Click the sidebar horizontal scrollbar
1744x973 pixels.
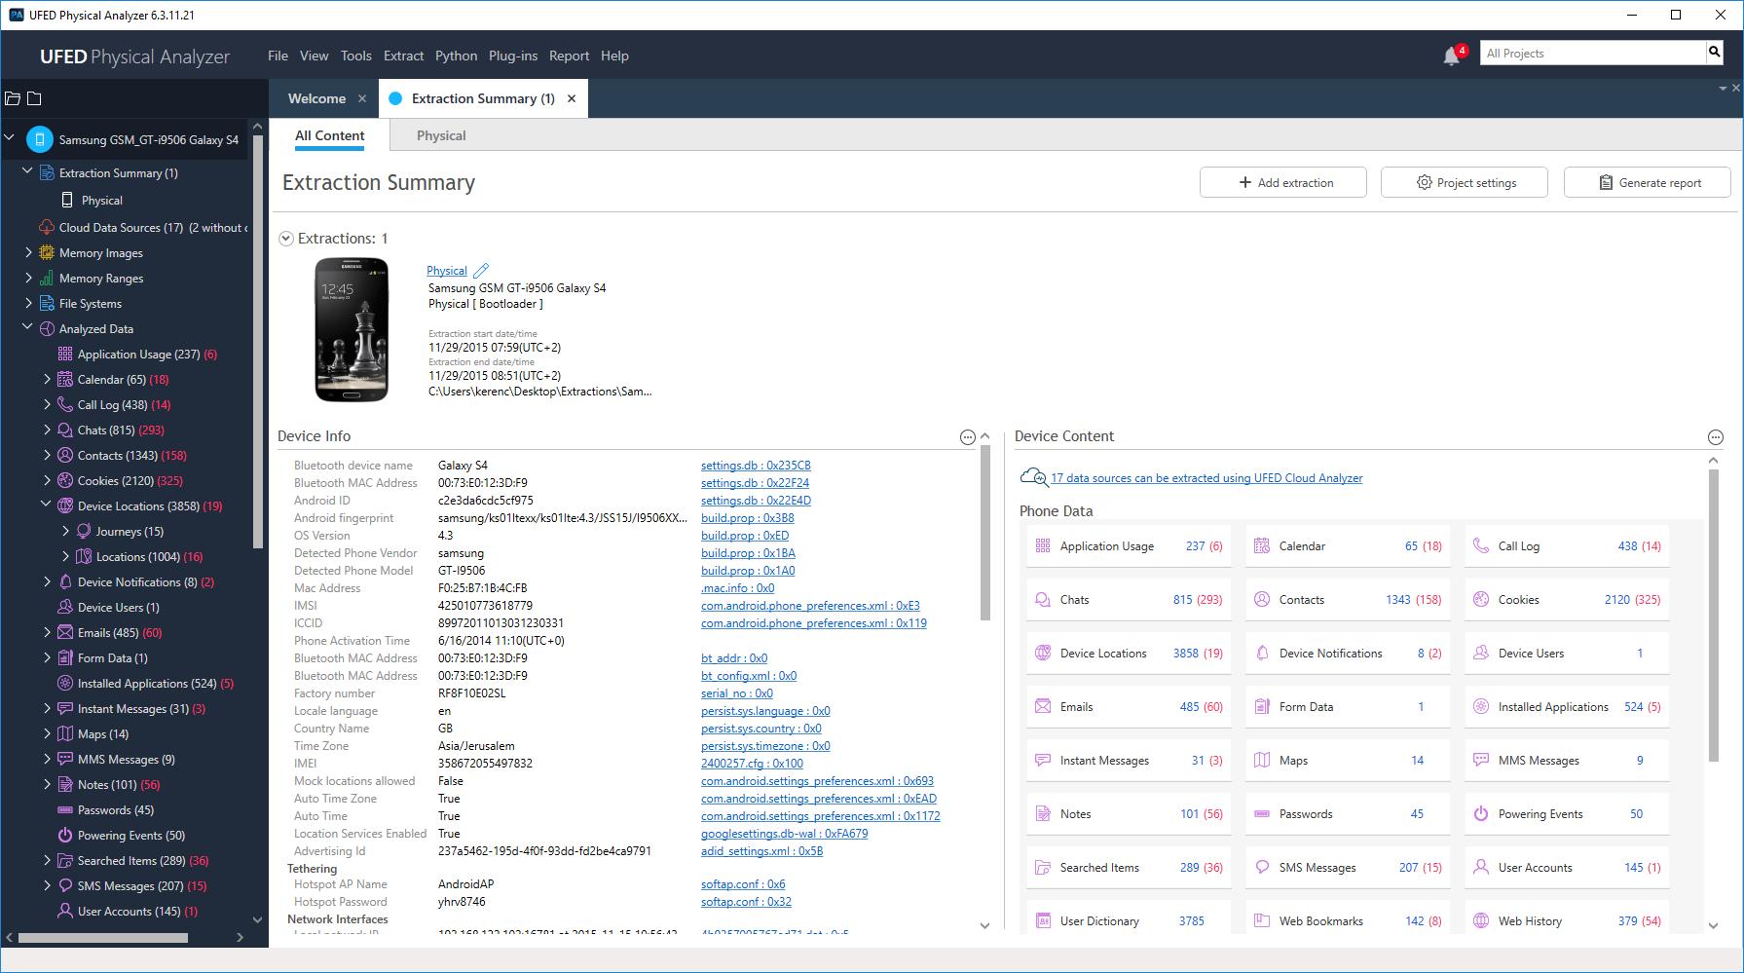click(x=102, y=938)
